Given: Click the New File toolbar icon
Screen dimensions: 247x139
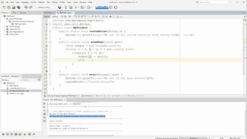Looking at the screenshot, I should tap(4, 7).
